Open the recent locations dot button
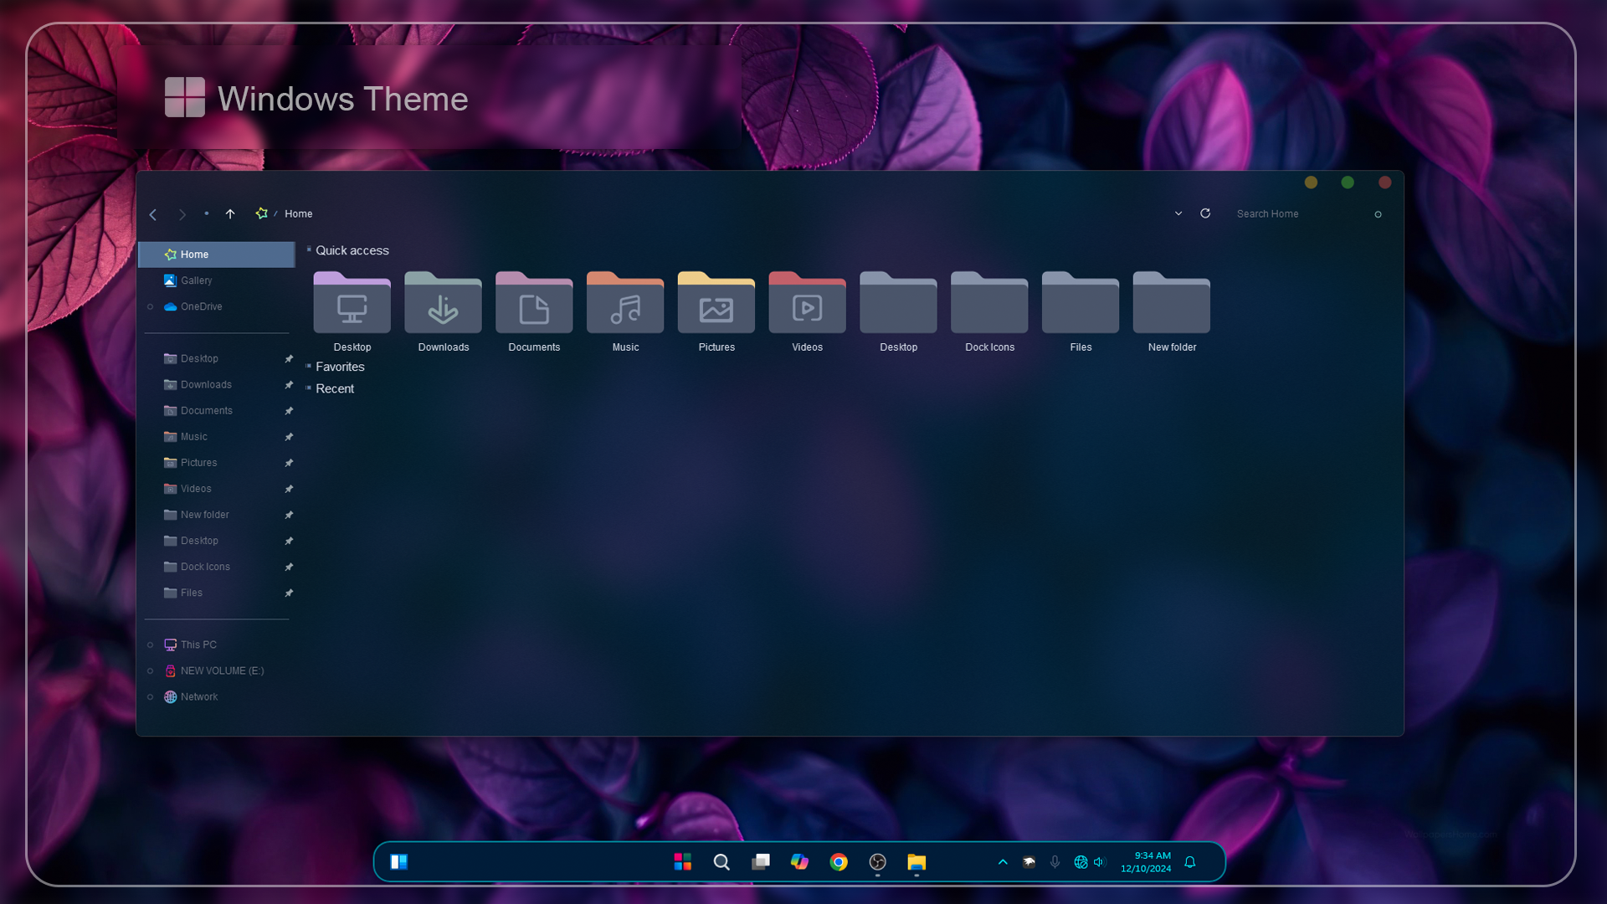This screenshot has height=904, width=1607. click(207, 213)
